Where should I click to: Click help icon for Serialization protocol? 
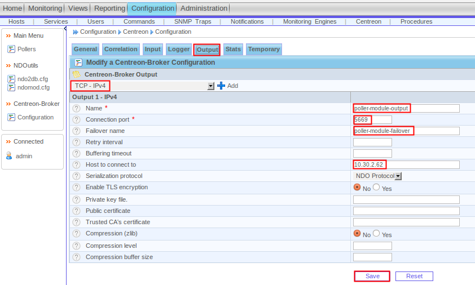76,176
